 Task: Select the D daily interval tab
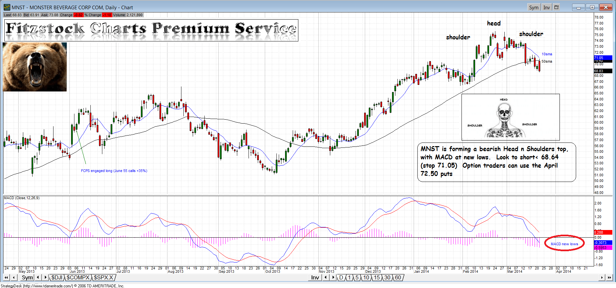[341, 277]
